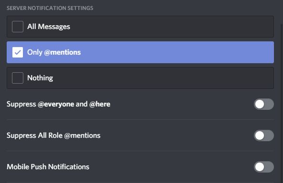Click the blue highlighted Only @mentions row
The width and height of the screenshot is (283, 183).
(x=140, y=52)
